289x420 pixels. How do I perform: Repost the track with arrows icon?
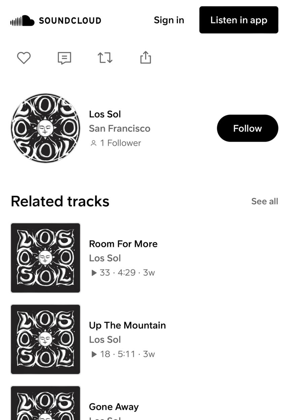coord(105,58)
